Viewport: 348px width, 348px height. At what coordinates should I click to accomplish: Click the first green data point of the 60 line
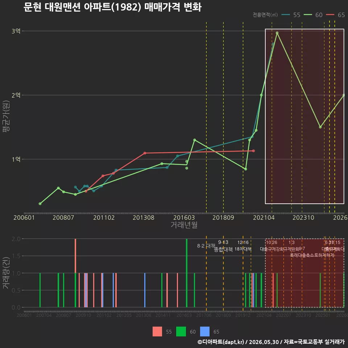click(x=40, y=204)
